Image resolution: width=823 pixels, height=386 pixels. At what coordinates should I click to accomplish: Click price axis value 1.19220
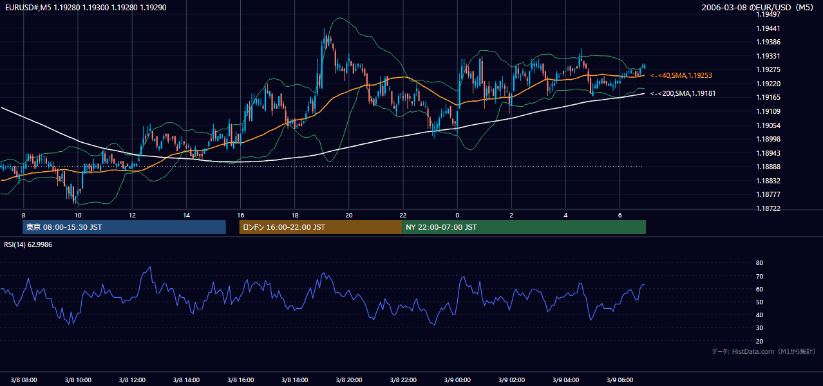[768, 84]
